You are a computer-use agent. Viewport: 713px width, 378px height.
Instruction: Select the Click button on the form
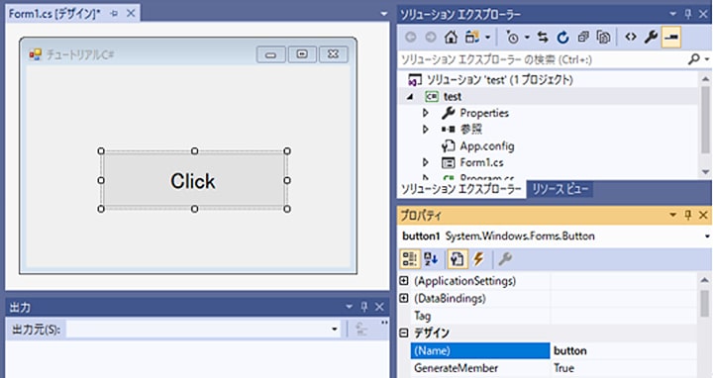point(194,180)
